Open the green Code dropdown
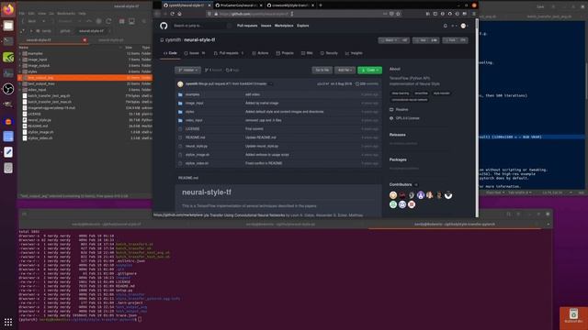Image resolution: width=588 pixels, height=330 pixels. (x=369, y=70)
